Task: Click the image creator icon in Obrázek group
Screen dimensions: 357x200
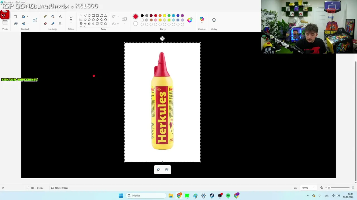Action: (35, 20)
